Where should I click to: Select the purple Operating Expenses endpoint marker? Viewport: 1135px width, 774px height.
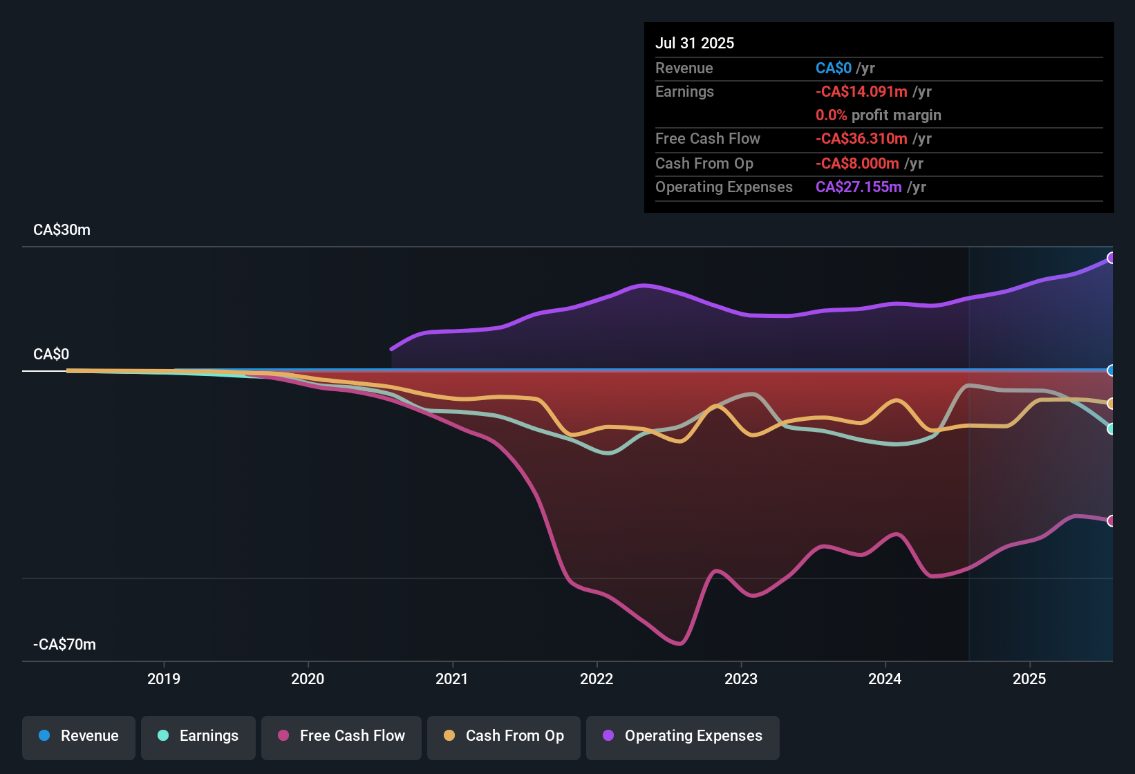[1111, 258]
